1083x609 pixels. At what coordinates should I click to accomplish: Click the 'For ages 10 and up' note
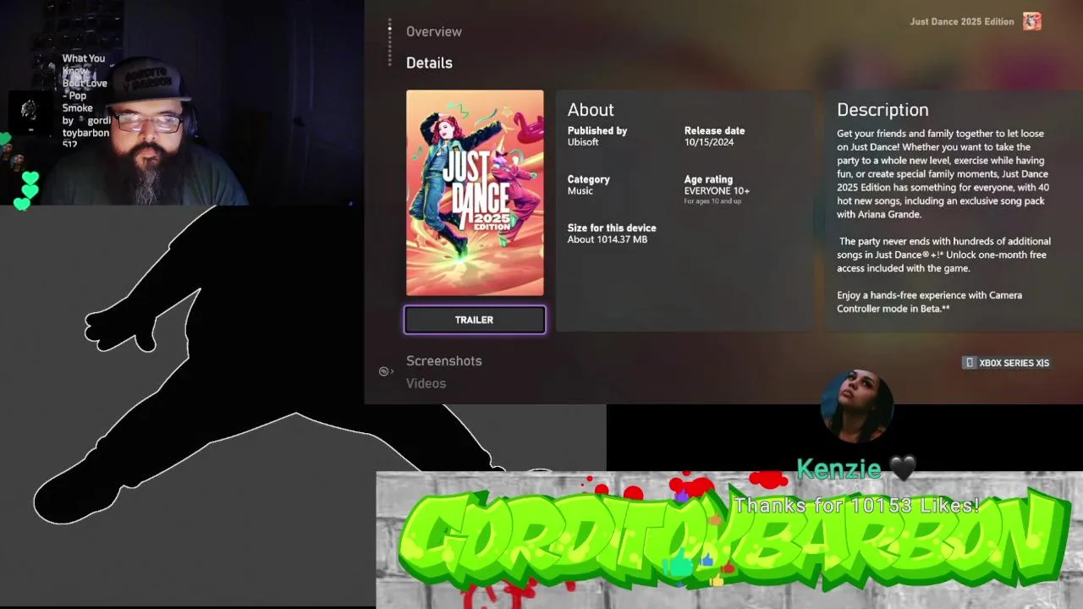(x=712, y=201)
